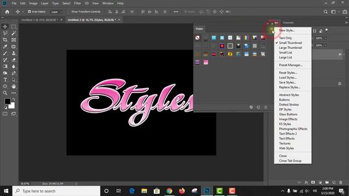Select the Path Selection tool
Image resolution: width=349 pixels, height=196 pixels.
pyautogui.click(x=14, y=80)
